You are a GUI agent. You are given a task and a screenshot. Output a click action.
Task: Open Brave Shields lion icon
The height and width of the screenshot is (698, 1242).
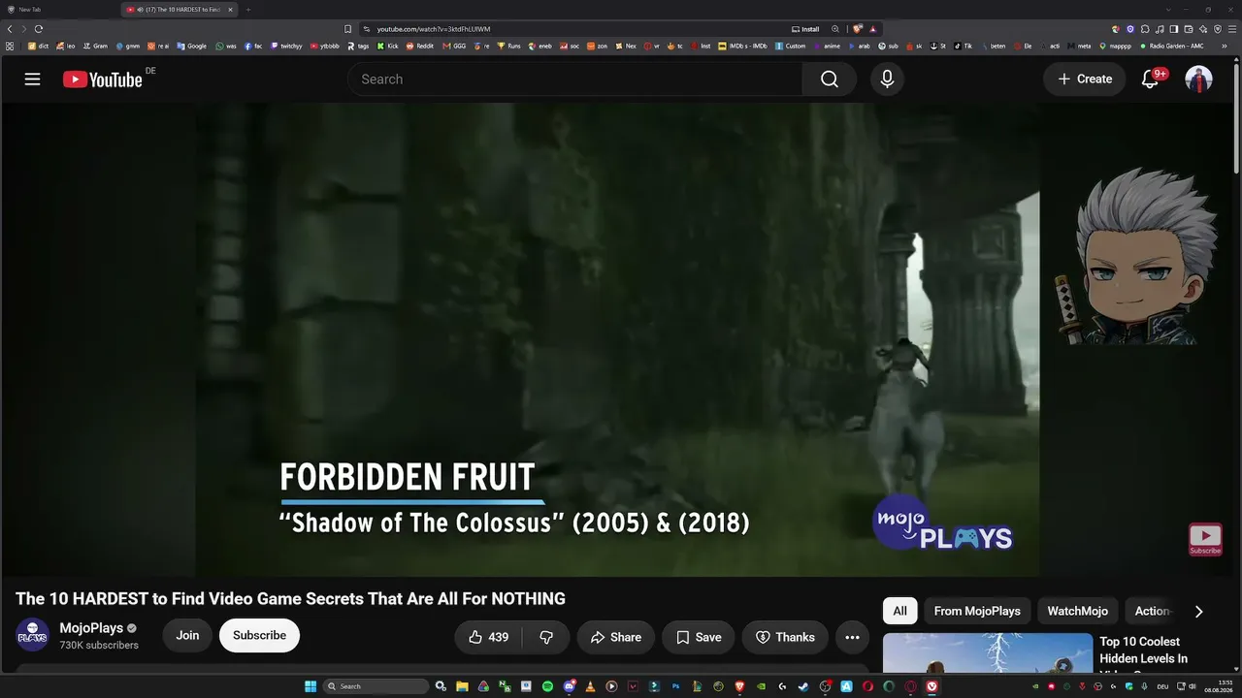pyautogui.click(x=858, y=29)
